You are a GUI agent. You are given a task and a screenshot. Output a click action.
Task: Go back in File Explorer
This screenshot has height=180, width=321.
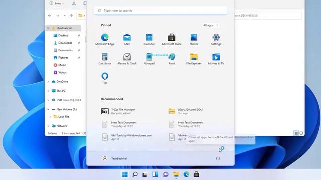(x=50, y=15)
